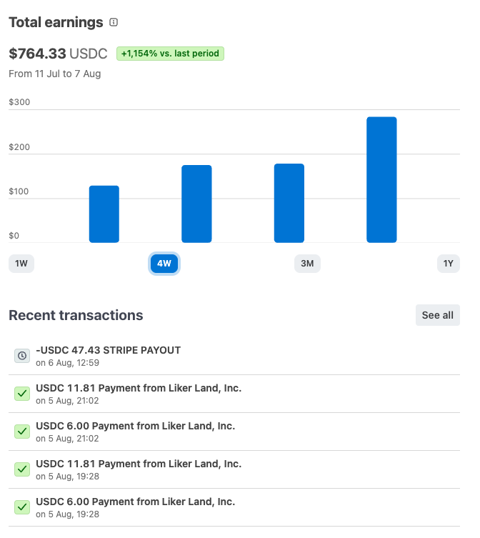480x538 pixels.
Task: Click the tallest bar in earnings chart
Action: tap(381, 180)
